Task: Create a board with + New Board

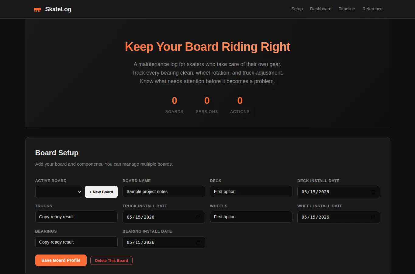Action: pyautogui.click(x=101, y=192)
